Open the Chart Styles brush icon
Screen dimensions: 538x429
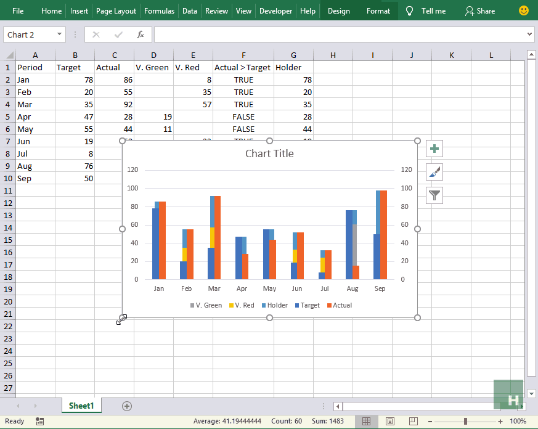click(434, 171)
